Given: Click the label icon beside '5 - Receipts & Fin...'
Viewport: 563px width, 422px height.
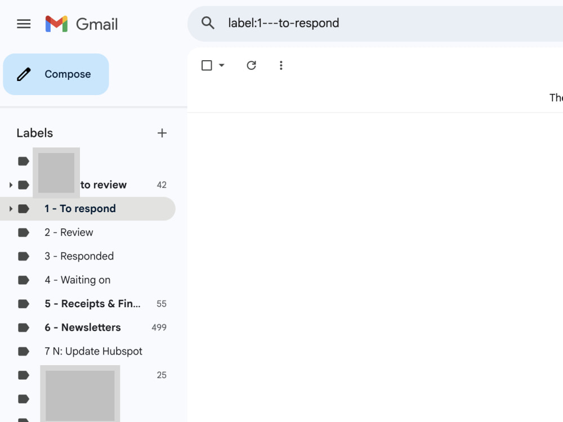Looking at the screenshot, I should 24,304.
